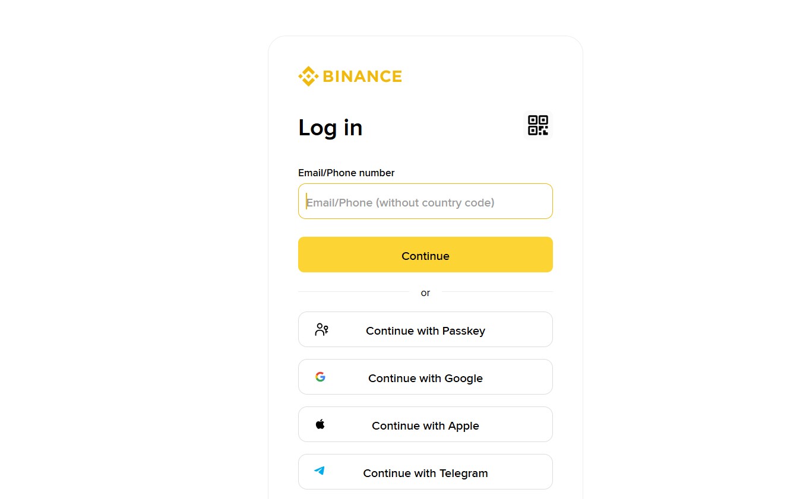
Task: Click the "Log in" heading text
Action: coord(330,128)
